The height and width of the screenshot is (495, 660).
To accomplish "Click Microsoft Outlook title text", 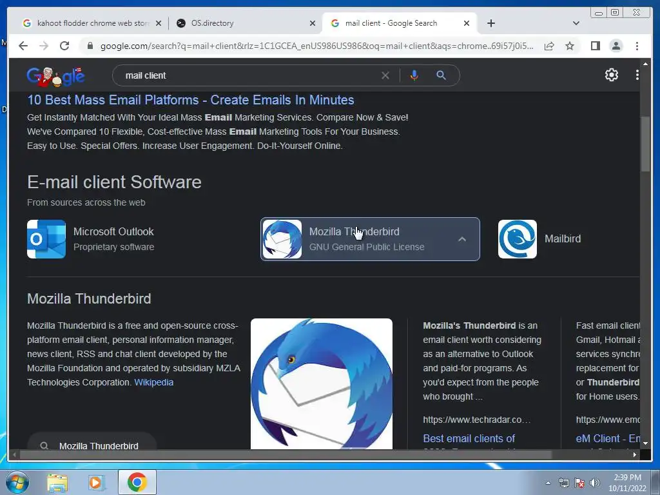I will [113, 231].
